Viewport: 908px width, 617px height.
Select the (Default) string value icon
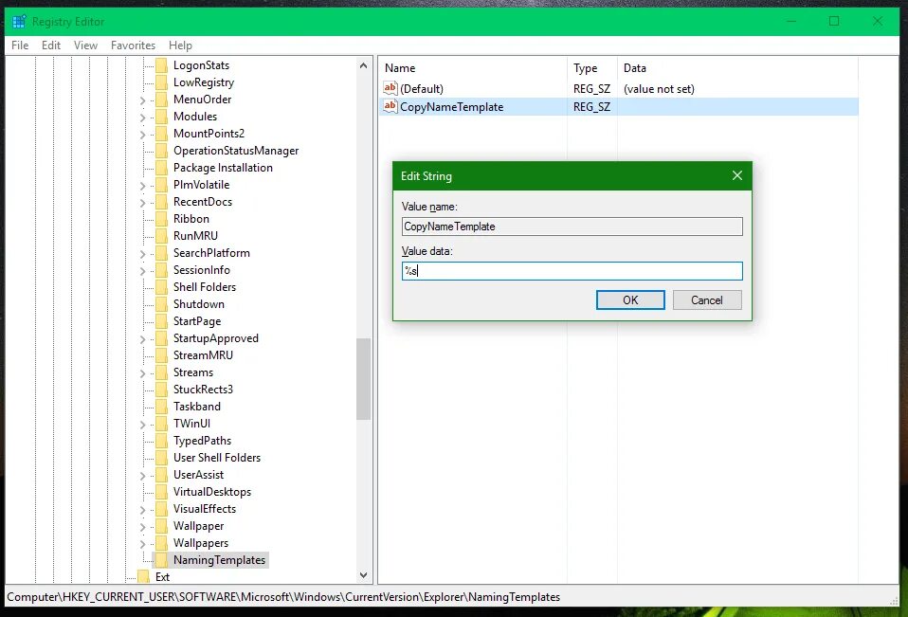tap(390, 88)
